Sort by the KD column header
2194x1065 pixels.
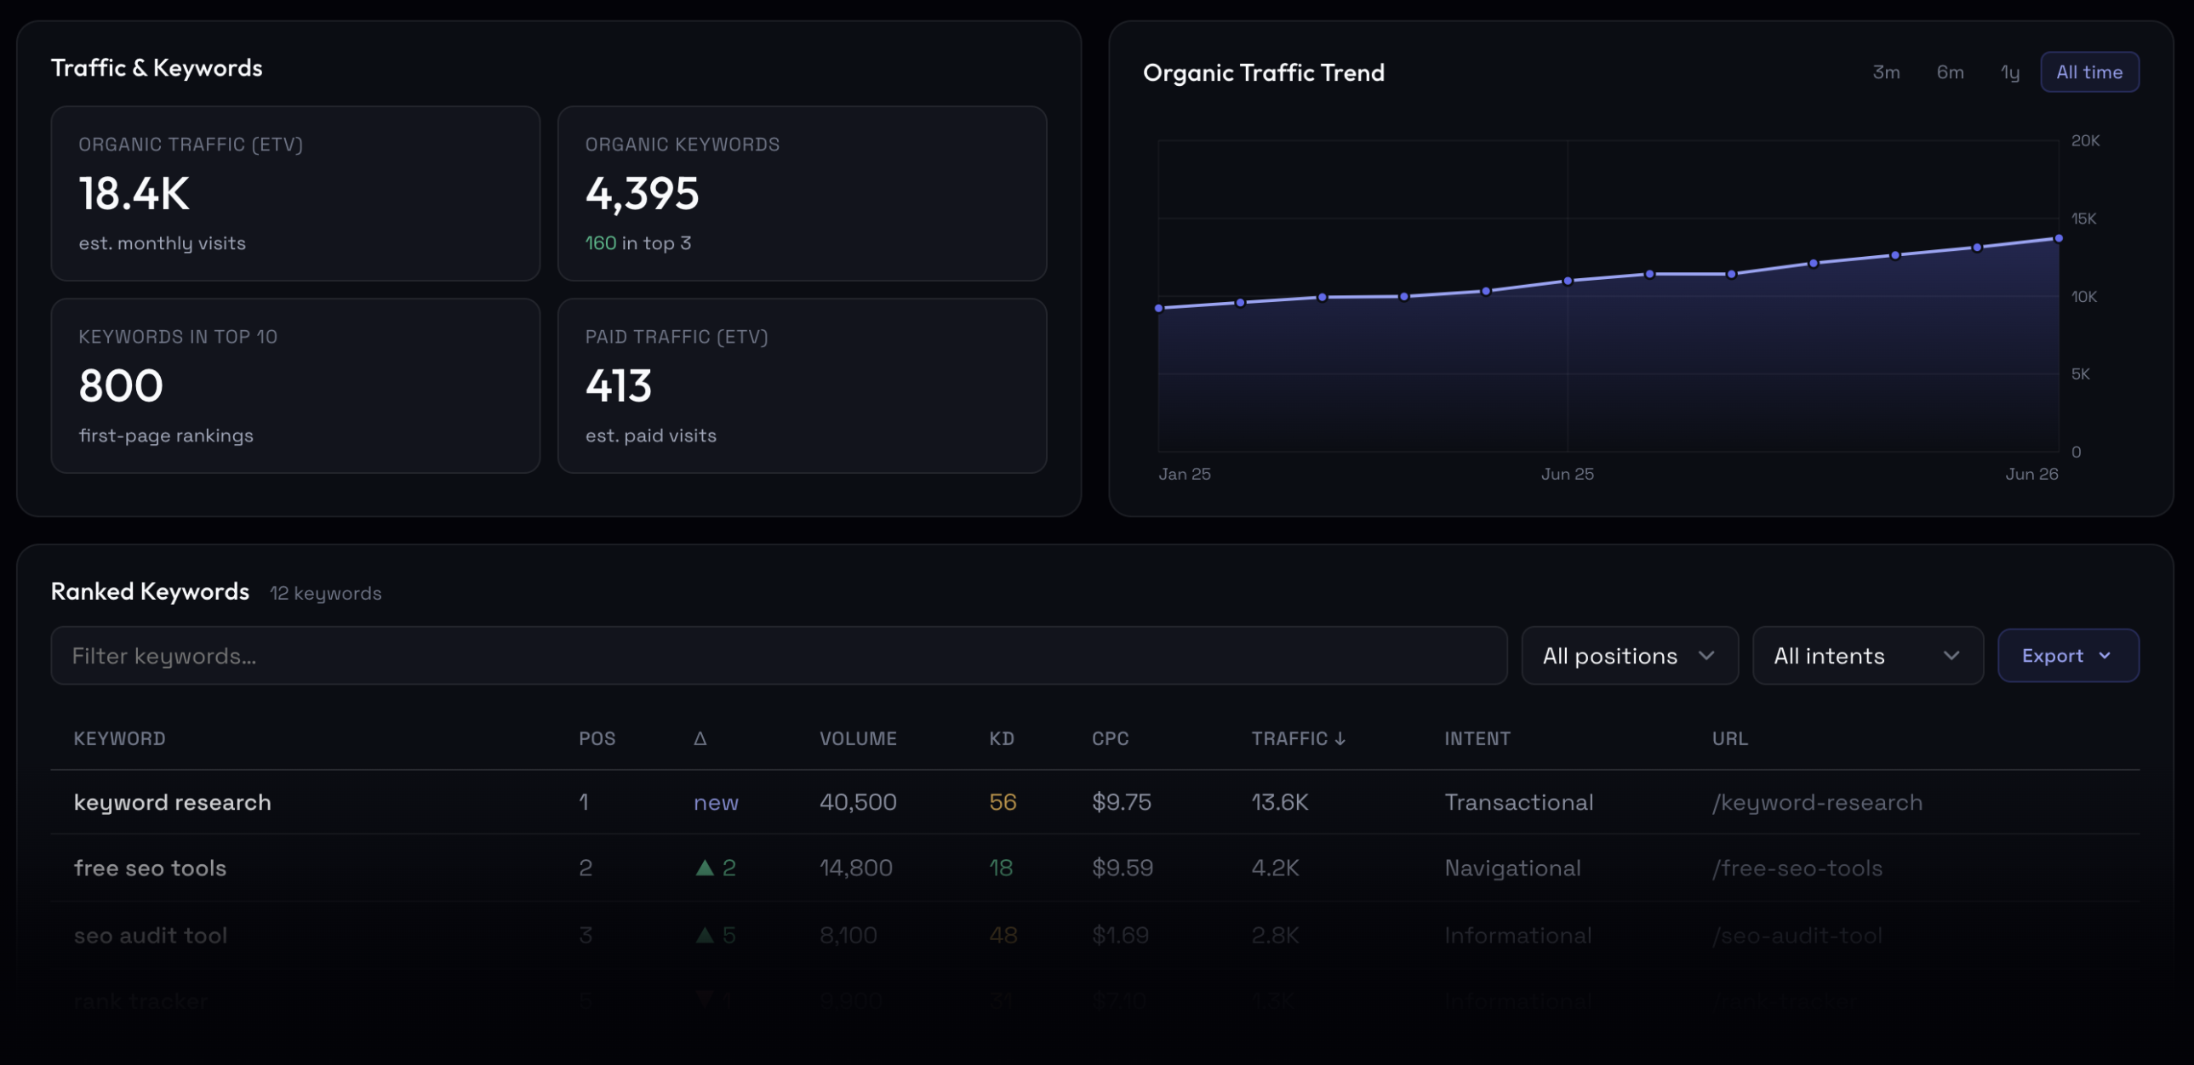(x=1002, y=738)
